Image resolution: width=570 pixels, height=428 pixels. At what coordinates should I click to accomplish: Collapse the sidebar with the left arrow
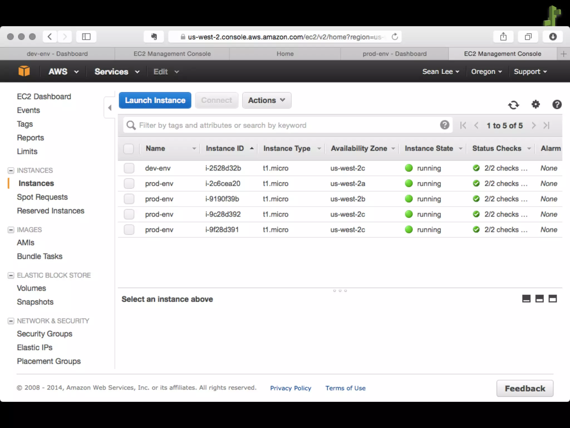click(110, 108)
